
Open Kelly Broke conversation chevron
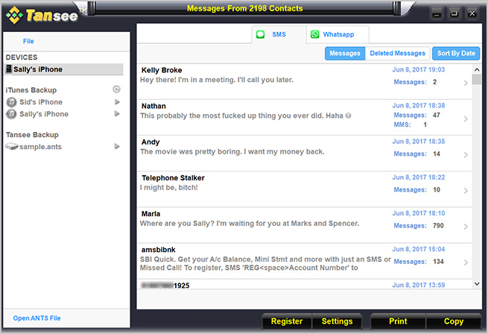point(466,82)
